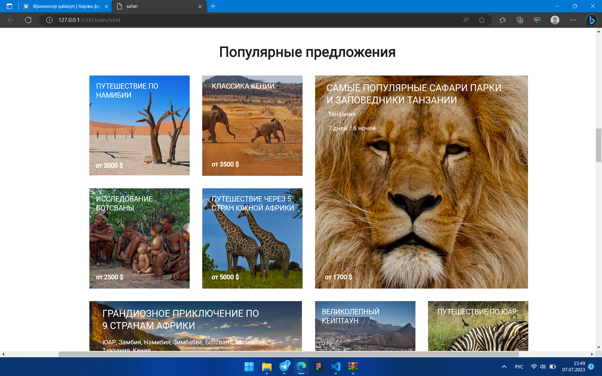Open a new tab with plus button
This screenshot has height=376, width=602.
coord(213,6)
